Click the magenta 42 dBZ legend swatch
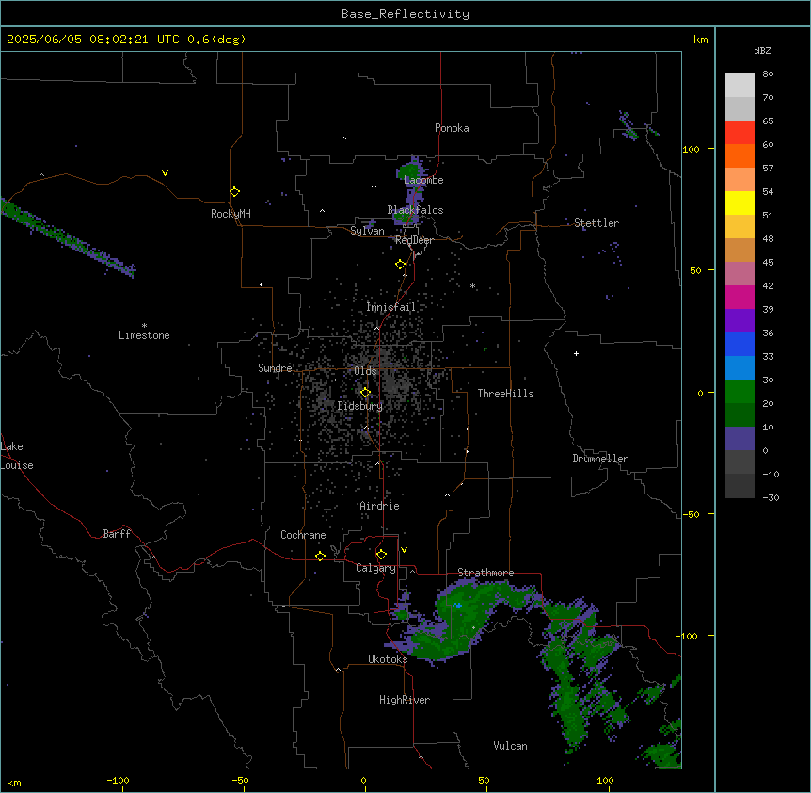This screenshot has height=793, width=811. click(739, 297)
